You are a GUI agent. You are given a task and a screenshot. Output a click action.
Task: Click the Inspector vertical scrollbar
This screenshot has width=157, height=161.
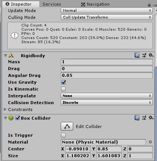[x=156, y=114]
